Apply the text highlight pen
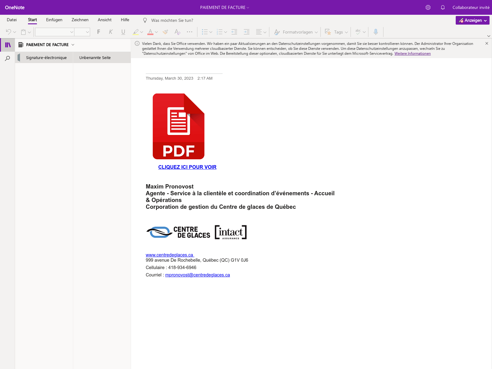Image resolution: width=492 pixels, height=369 pixels. [136, 32]
